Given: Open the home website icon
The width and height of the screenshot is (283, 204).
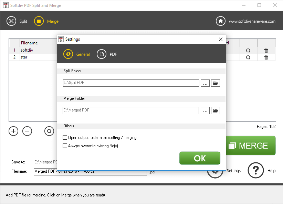Looking at the screenshot, I should pos(221,21).
